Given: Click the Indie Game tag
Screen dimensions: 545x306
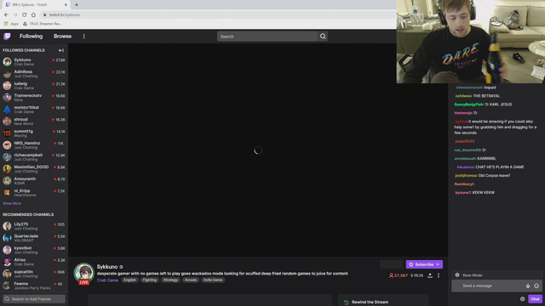Looking at the screenshot, I should pos(213,280).
